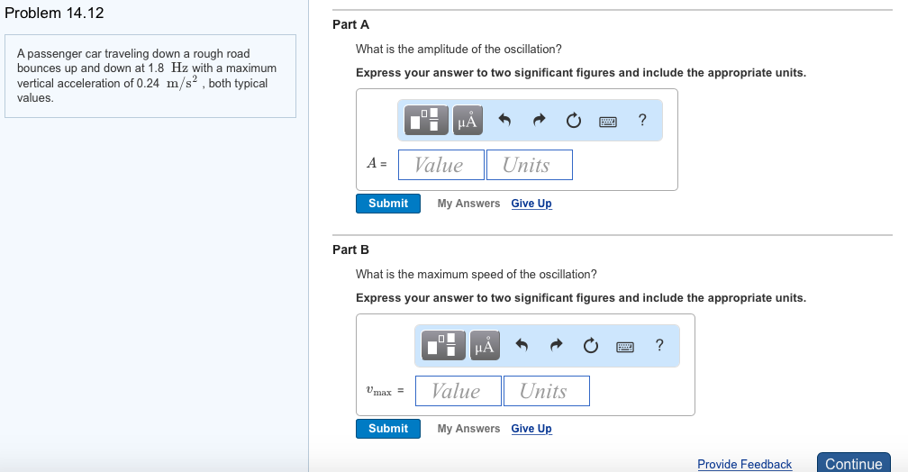Open the keyboard shortcuts icon in Part A
This screenshot has height=472, width=908.
607,121
